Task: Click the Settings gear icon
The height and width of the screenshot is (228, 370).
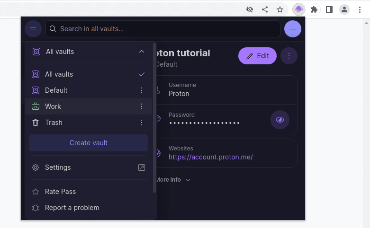Action: pos(36,167)
